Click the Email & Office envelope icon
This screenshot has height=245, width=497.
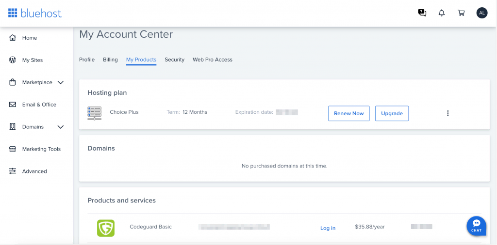tap(13, 105)
